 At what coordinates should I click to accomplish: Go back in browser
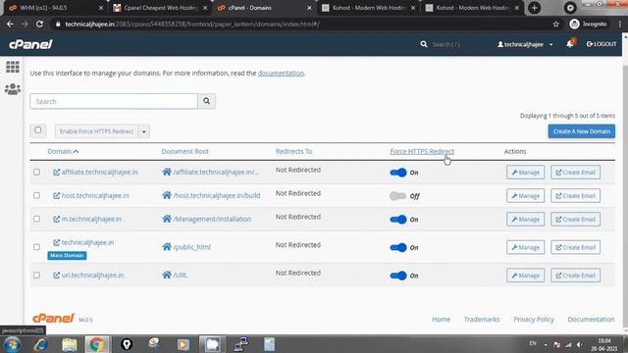pyautogui.click(x=10, y=24)
